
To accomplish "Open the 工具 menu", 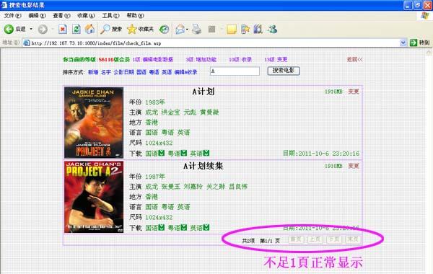I will pos(110,15).
